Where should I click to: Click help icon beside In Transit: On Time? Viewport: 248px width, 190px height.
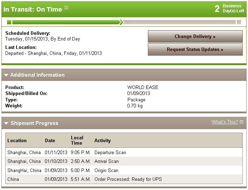(x=66, y=8)
